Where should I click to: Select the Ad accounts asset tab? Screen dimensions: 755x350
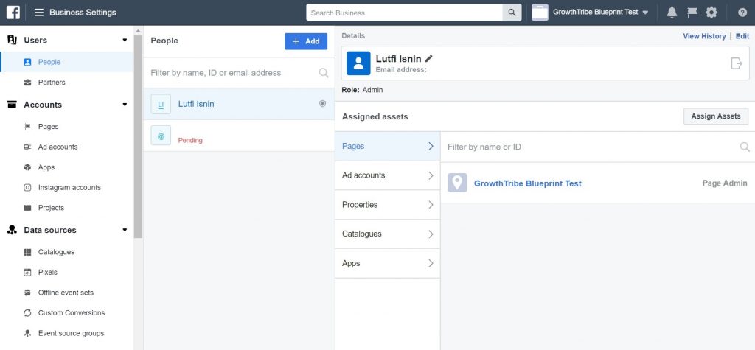[388, 175]
